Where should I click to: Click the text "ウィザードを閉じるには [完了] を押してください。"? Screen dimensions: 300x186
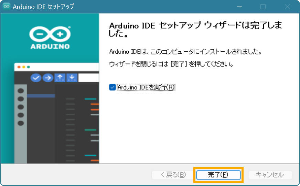[171, 64]
